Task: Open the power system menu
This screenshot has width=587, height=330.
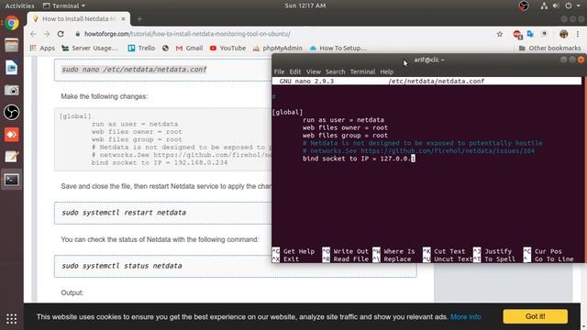Action: tap(569, 5)
